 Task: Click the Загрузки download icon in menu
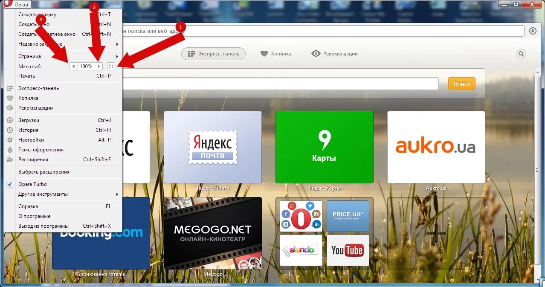click(x=10, y=120)
